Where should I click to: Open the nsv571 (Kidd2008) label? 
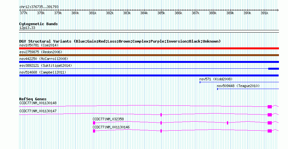click(x=216, y=79)
